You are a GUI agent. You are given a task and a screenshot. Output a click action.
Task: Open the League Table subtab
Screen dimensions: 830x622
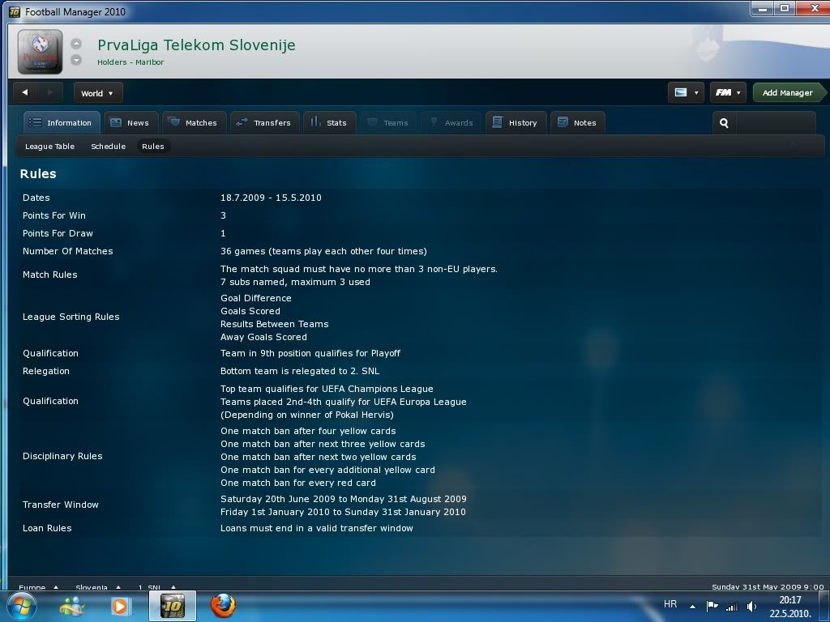pos(49,147)
